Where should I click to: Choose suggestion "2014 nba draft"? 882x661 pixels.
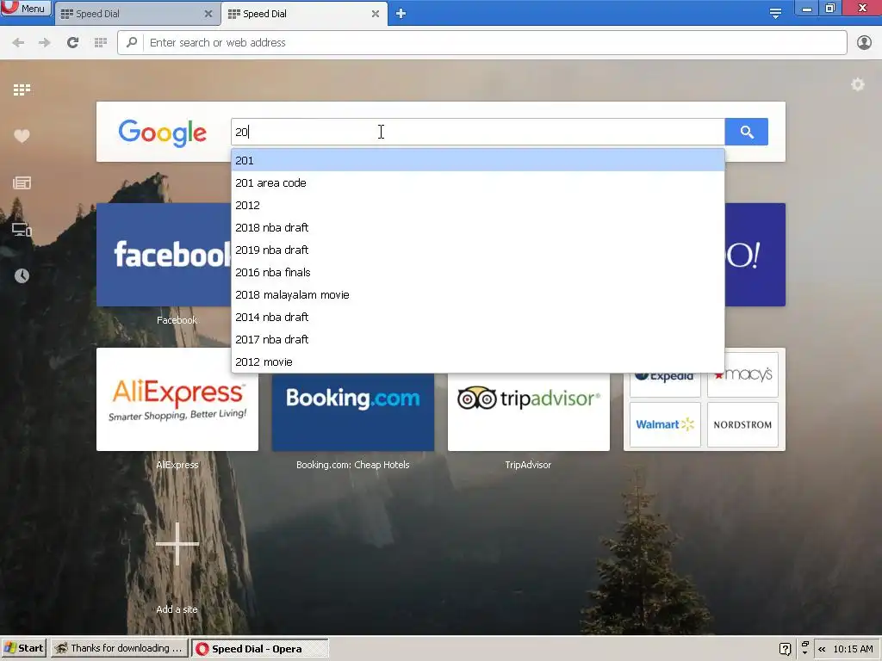pos(477,317)
